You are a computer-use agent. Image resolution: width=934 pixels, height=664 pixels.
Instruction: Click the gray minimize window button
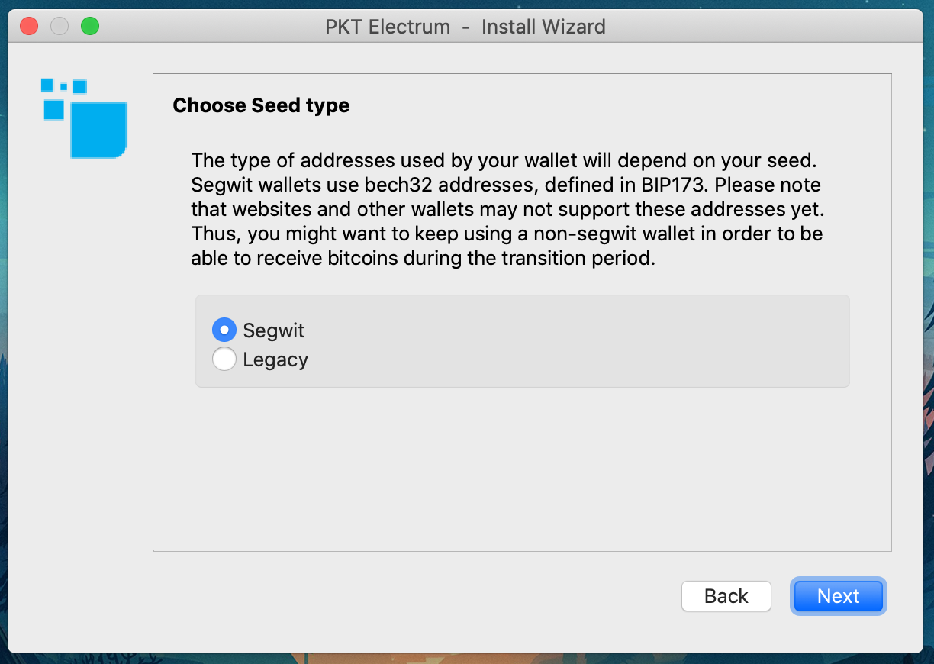tap(60, 27)
